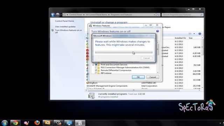Select Control Panel breadcrumb

coord(76,15)
